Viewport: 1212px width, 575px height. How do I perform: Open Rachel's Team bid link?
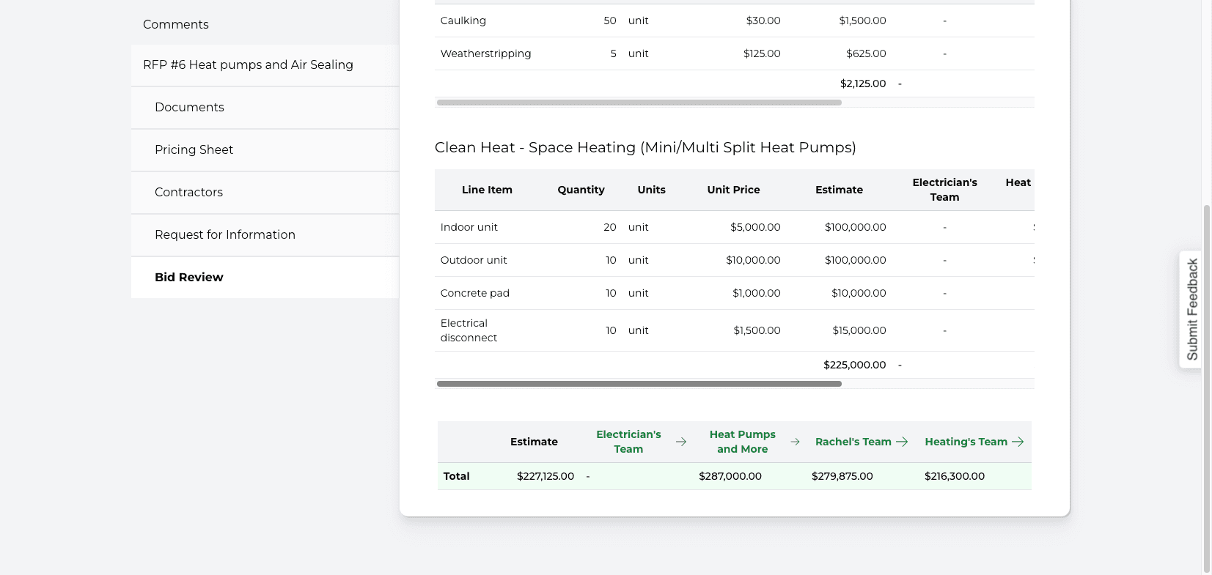[853, 442]
